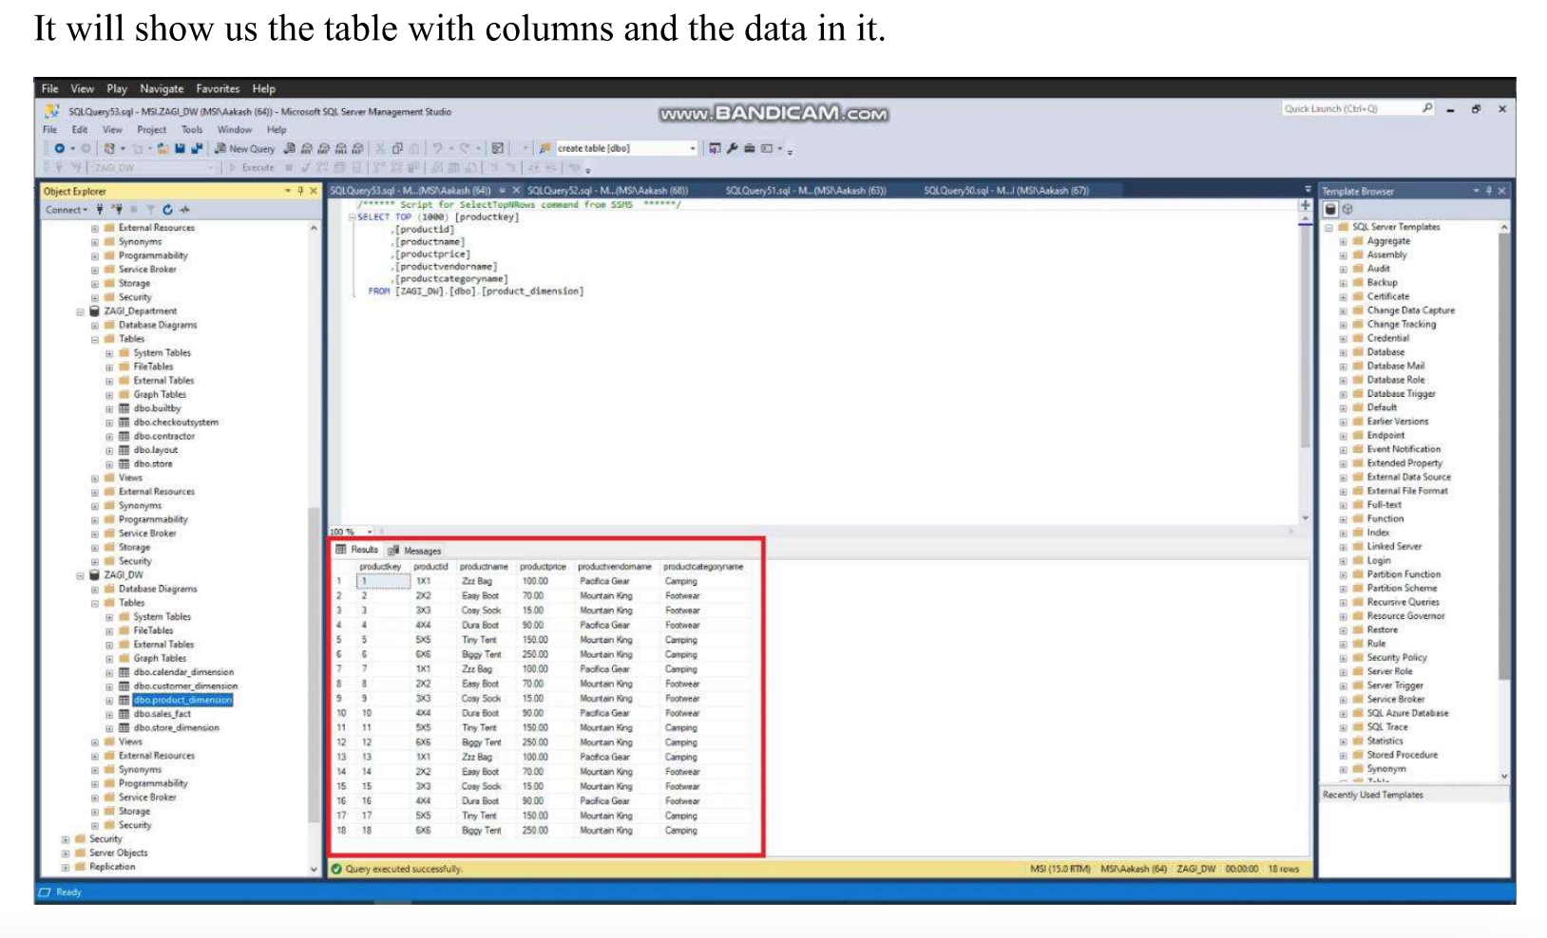Click the Refresh icon in Object Explorer
This screenshot has height=938, width=1547.
pyautogui.click(x=167, y=210)
